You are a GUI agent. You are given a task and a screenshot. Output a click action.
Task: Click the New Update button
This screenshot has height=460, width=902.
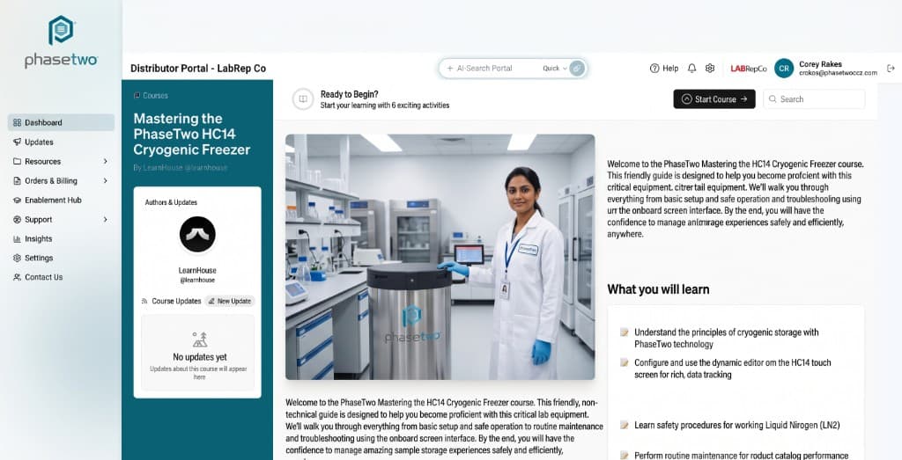230,301
